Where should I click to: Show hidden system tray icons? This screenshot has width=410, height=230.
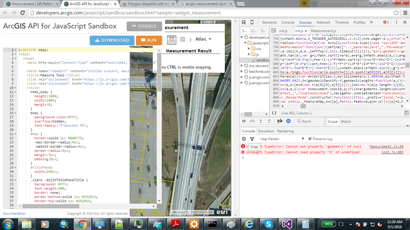tap(350, 224)
